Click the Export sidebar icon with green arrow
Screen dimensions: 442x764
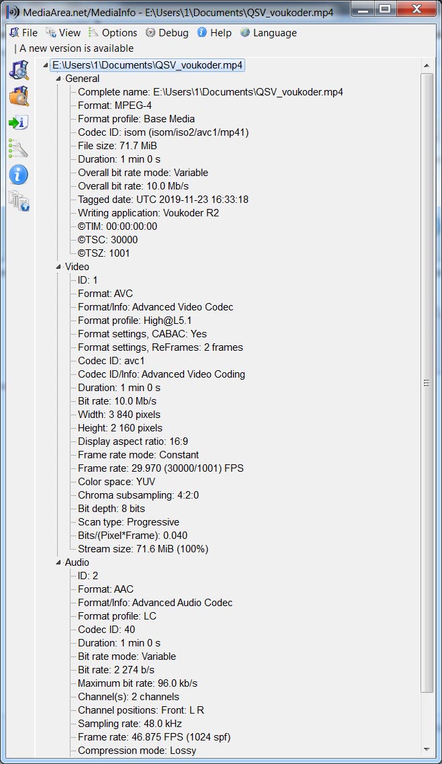(x=19, y=122)
